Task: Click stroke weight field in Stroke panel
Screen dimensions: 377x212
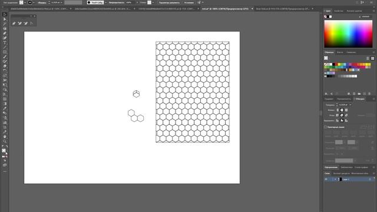Action: (x=343, y=105)
